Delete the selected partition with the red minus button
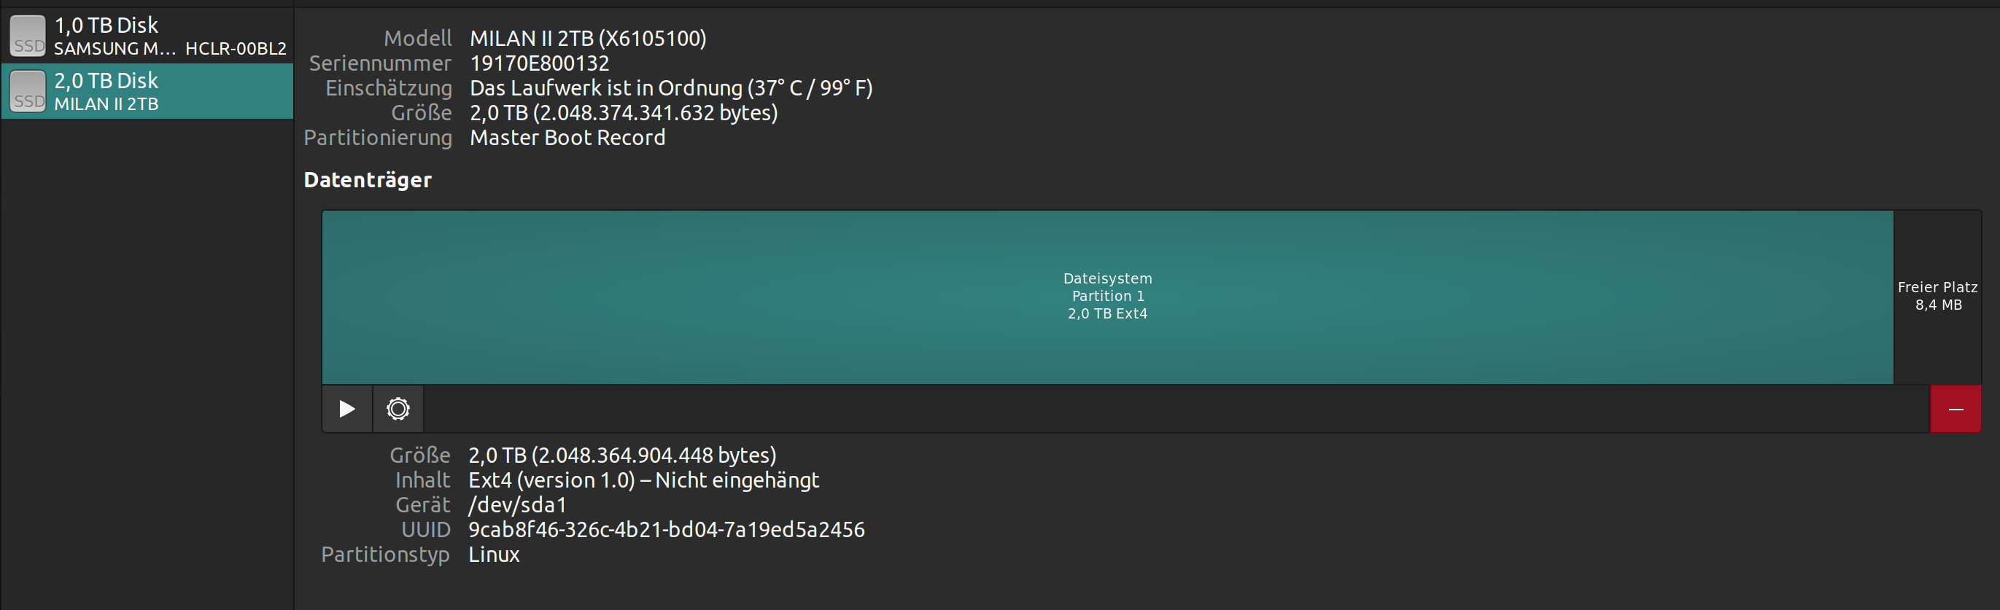 [1955, 409]
